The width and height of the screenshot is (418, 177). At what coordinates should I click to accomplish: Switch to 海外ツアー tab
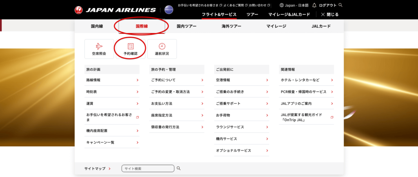[231, 26]
